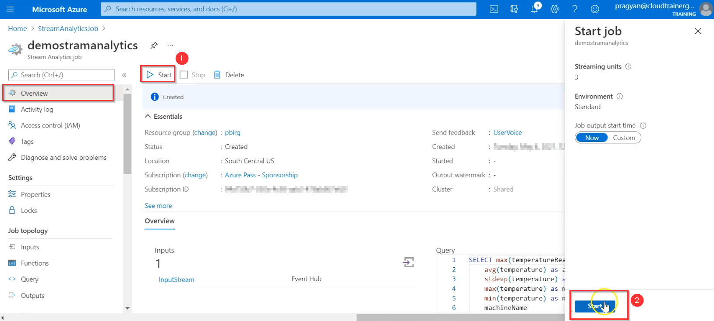Click the Stop job button
Image resolution: width=714 pixels, height=321 pixels.
(193, 75)
